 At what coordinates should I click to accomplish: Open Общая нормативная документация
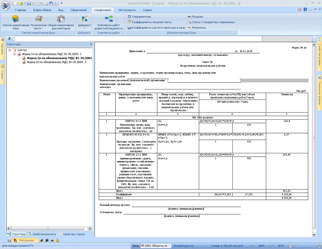(x=61, y=22)
